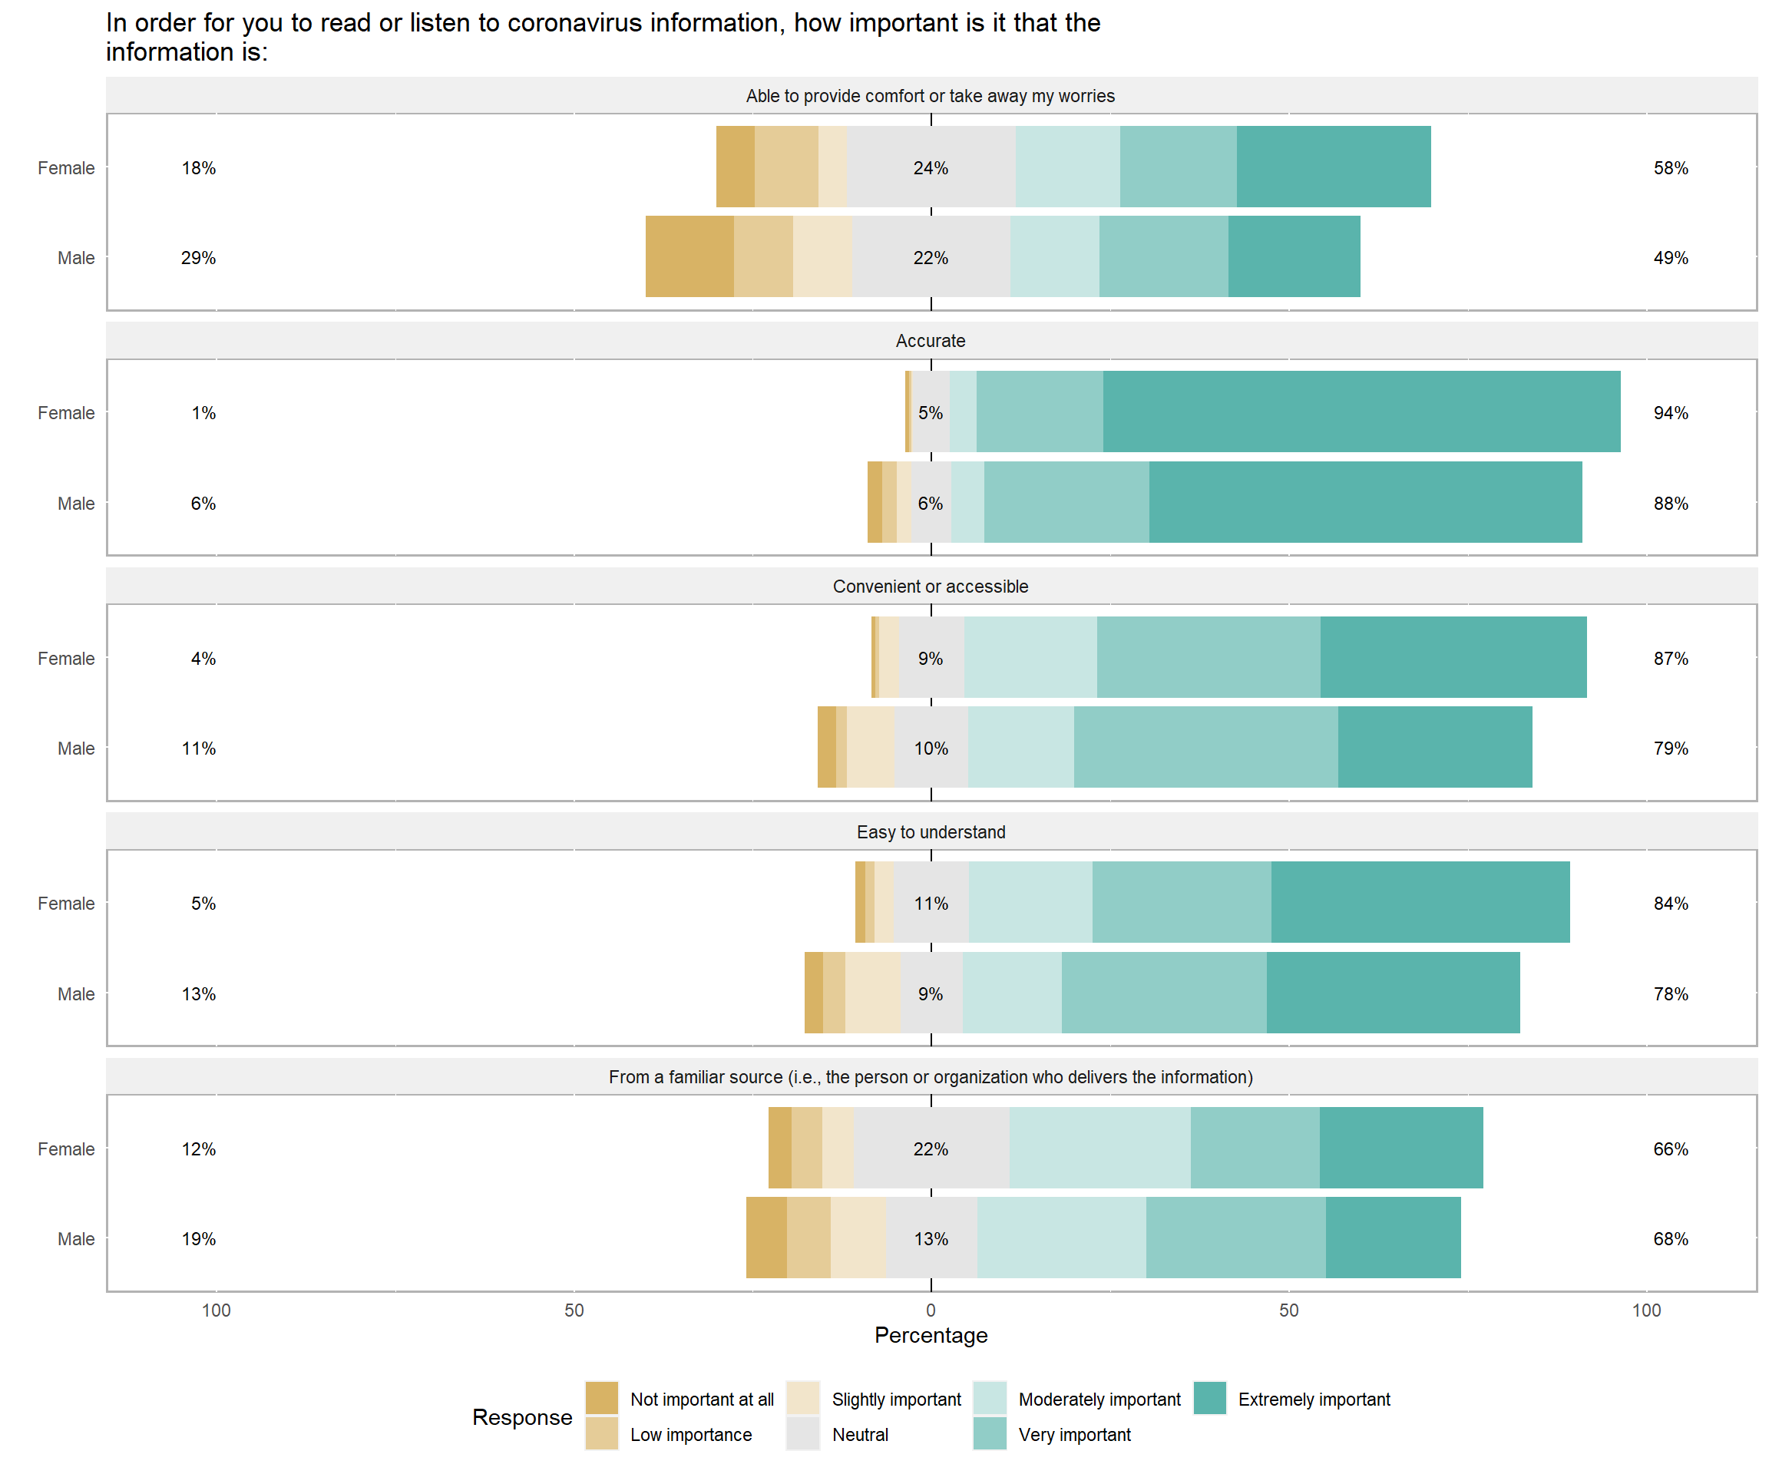Image resolution: width=1769 pixels, height=1474 pixels.
Task: Click the 'From a familiar source' facet header
Action: click(930, 1077)
